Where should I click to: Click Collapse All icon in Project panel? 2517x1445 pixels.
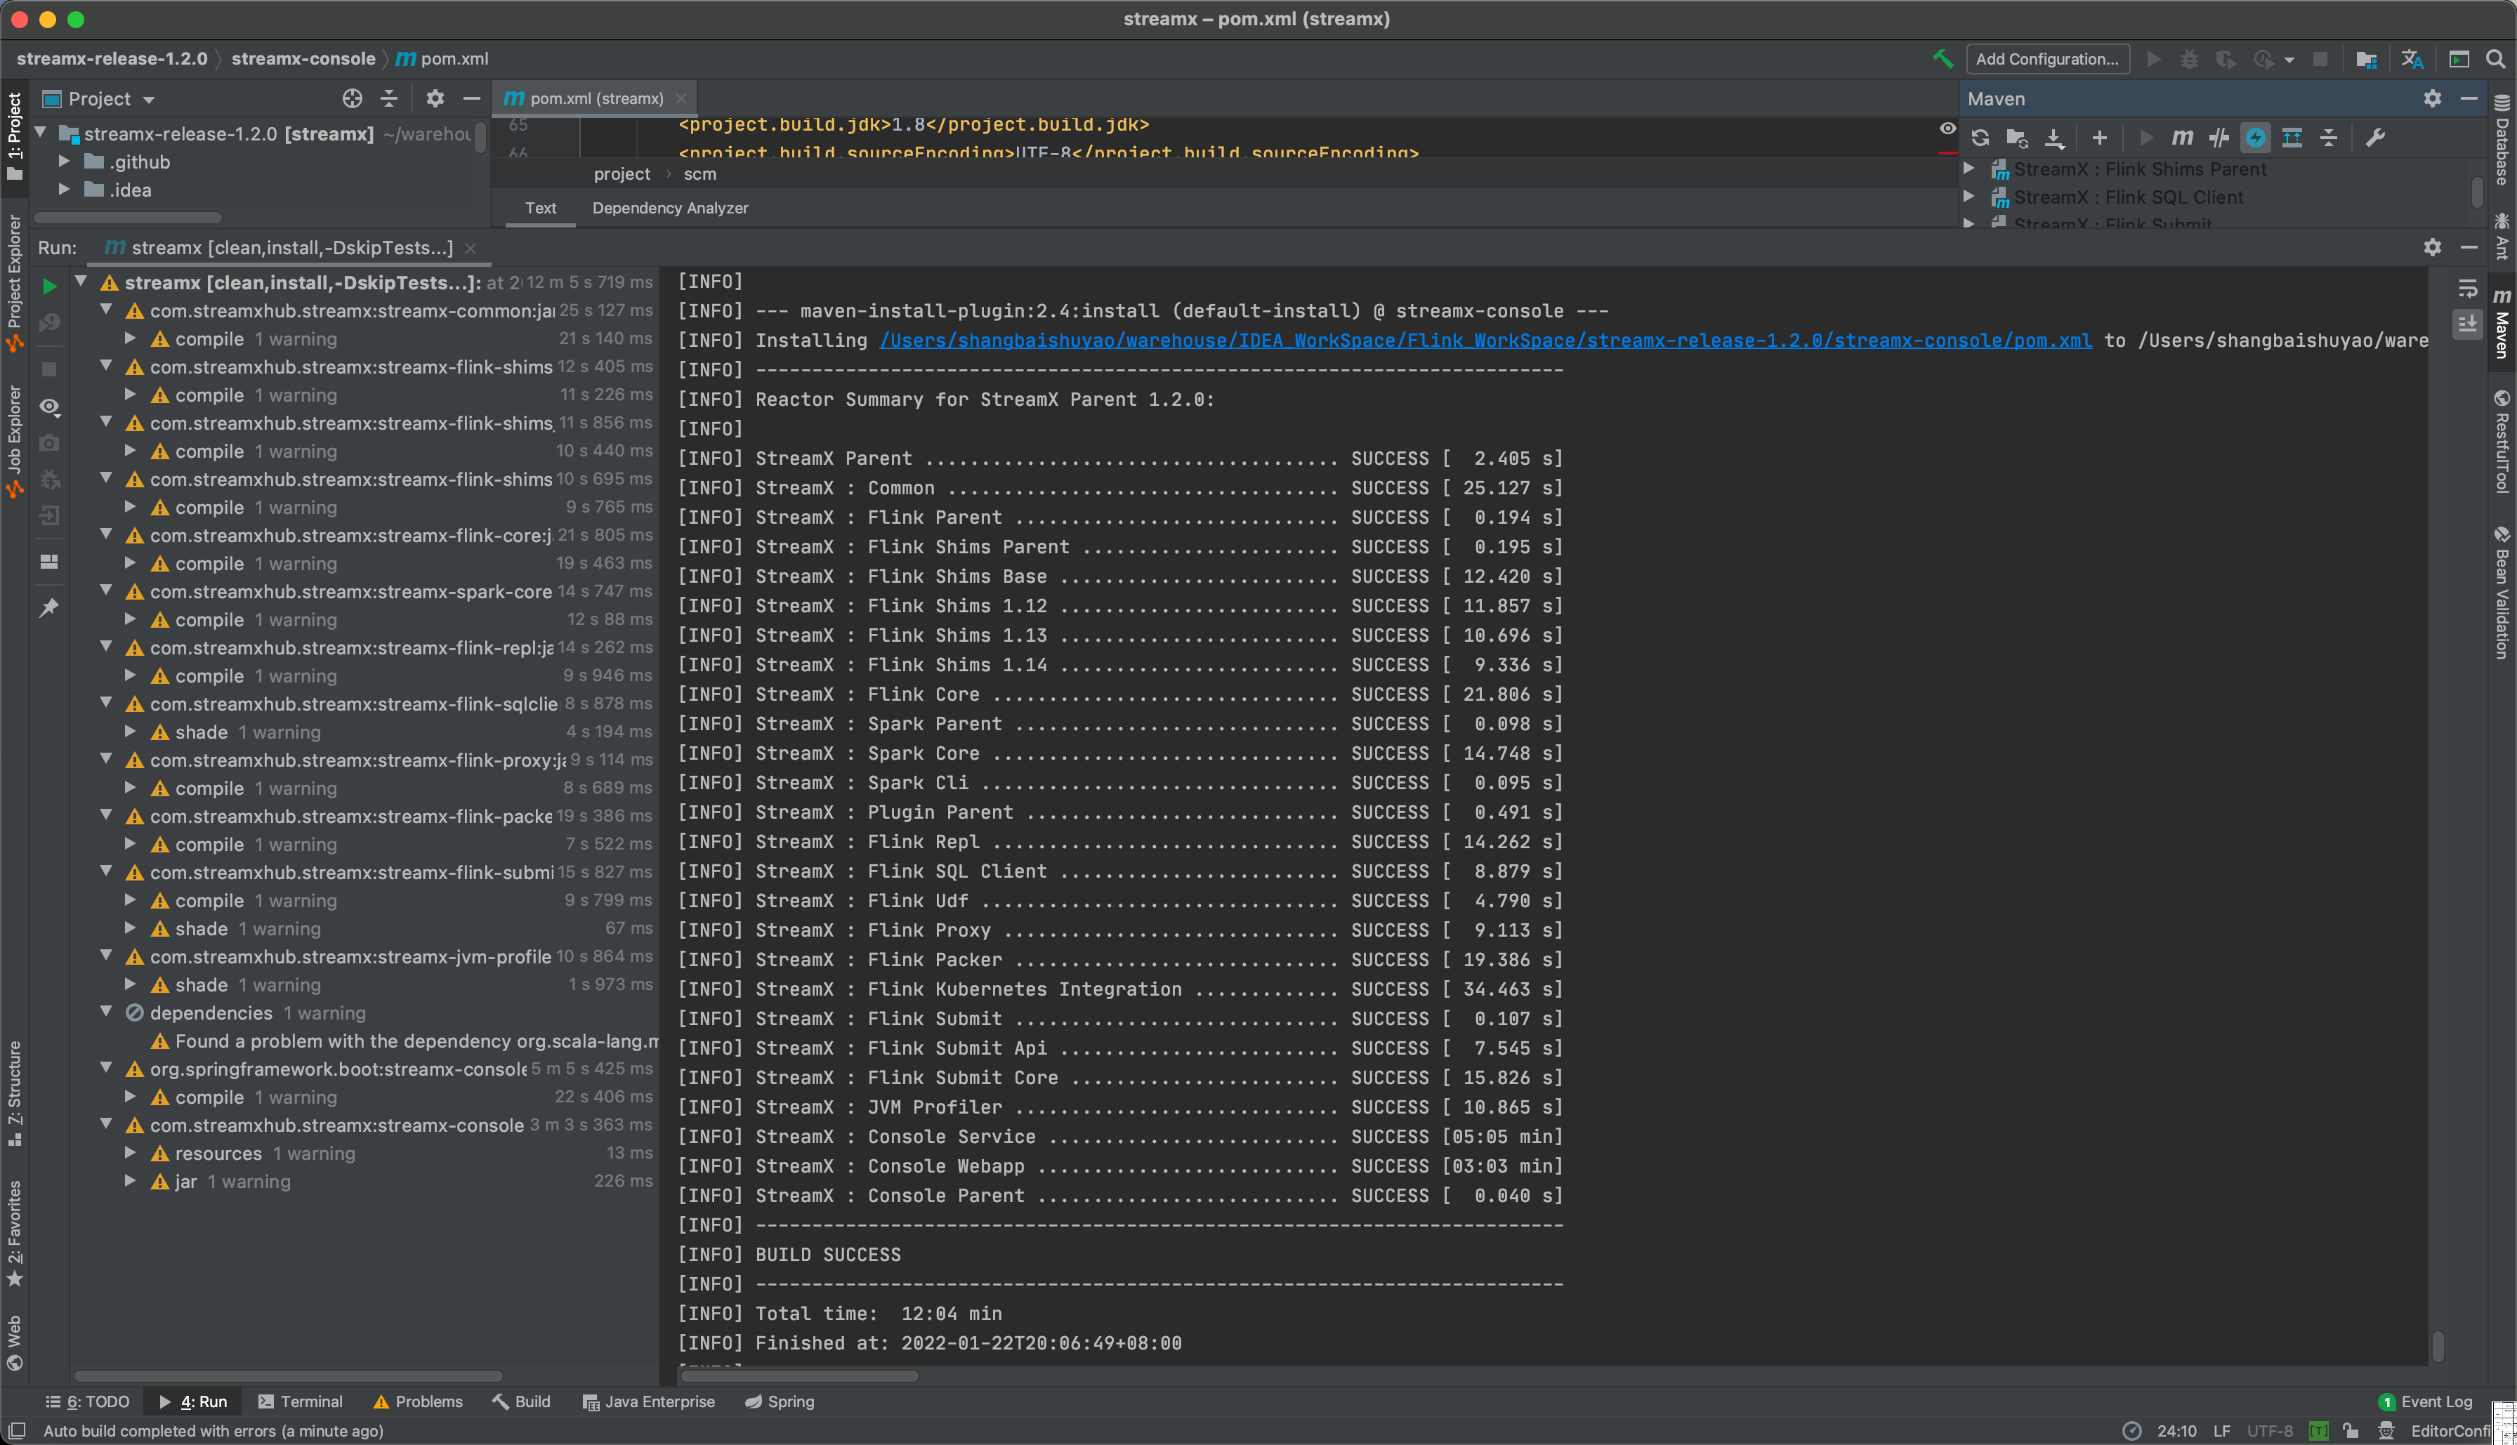coord(389,98)
